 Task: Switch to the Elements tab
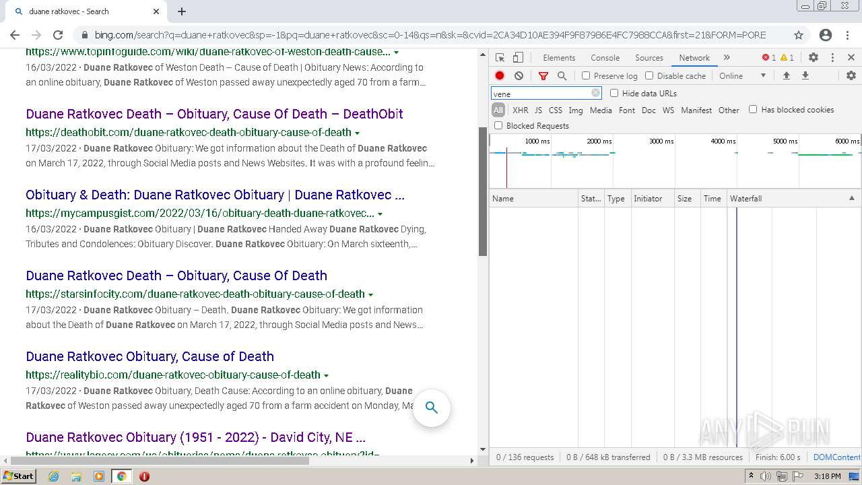[x=559, y=58]
